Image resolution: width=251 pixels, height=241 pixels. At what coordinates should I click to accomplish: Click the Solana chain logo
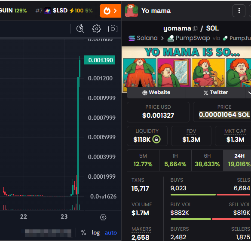[132, 38]
